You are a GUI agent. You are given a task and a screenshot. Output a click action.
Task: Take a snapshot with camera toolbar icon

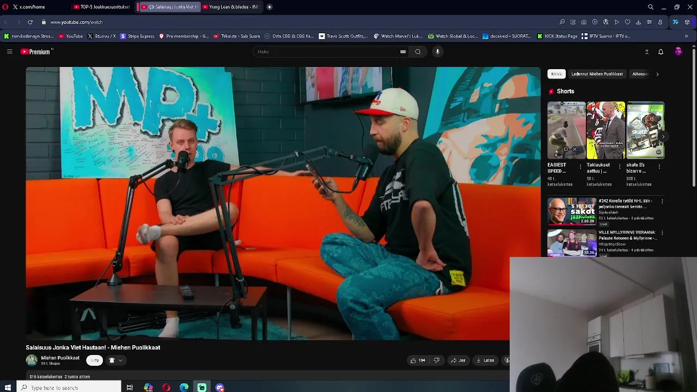(584, 22)
